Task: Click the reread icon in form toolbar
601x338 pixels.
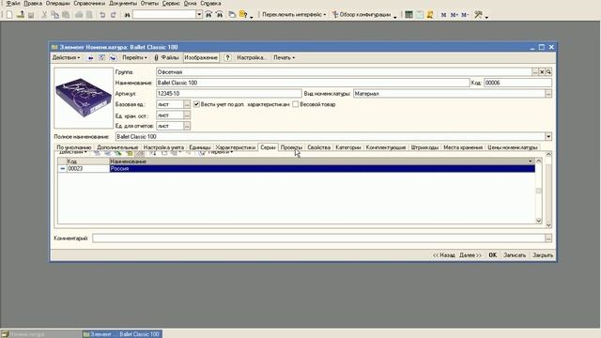Action: [101, 57]
